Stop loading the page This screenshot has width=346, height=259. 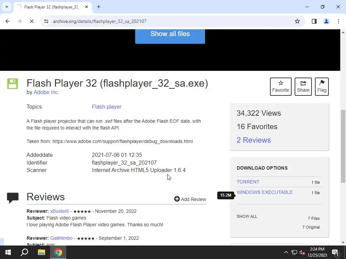pos(31,21)
